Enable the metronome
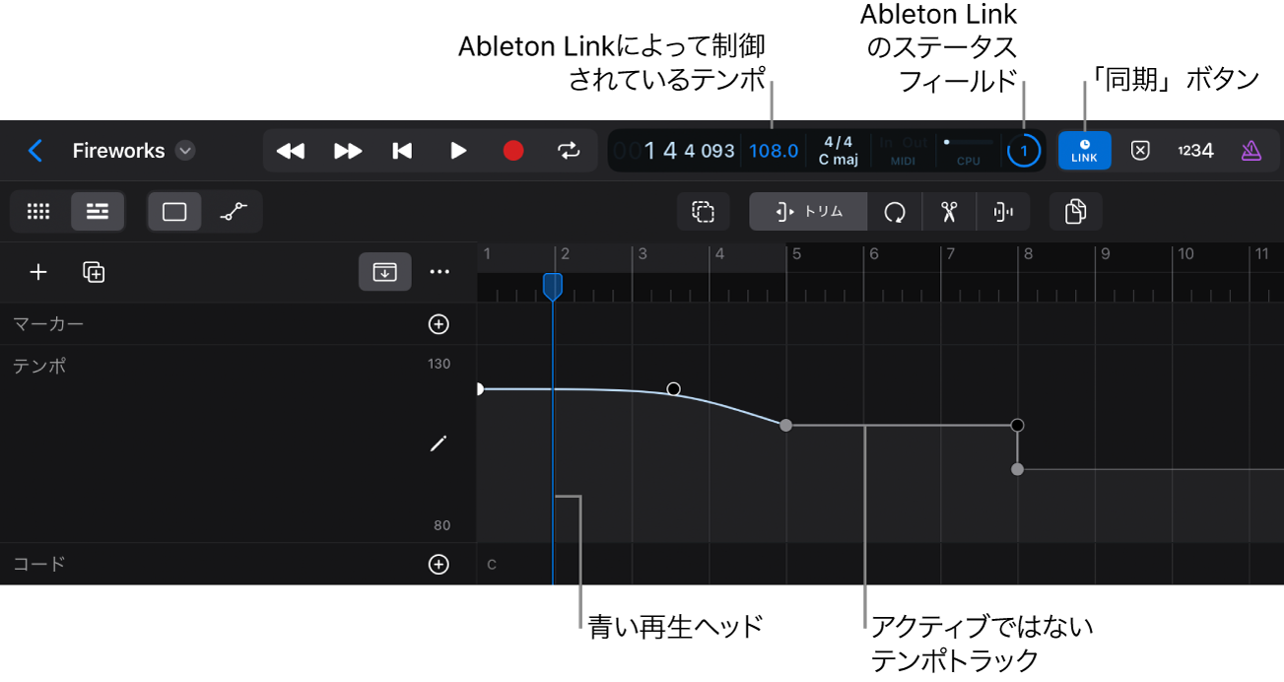This screenshot has height=682, width=1284. (x=1250, y=150)
